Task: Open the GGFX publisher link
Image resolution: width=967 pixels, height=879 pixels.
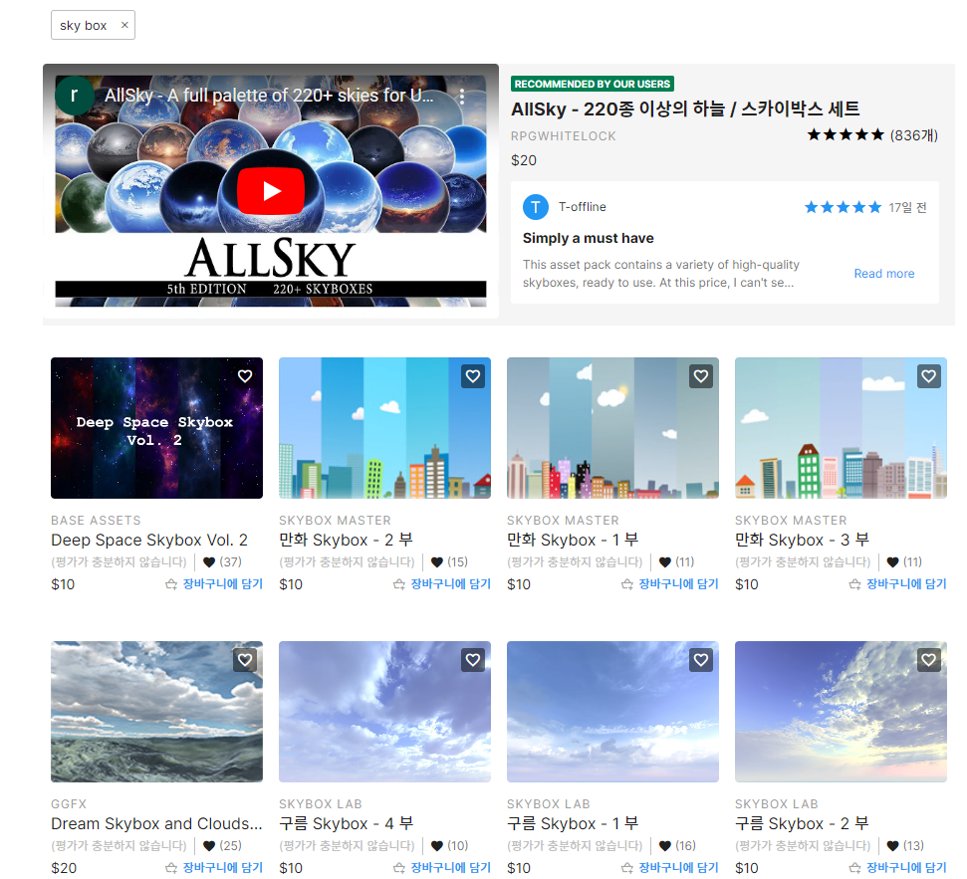Action: pyautogui.click(x=69, y=803)
